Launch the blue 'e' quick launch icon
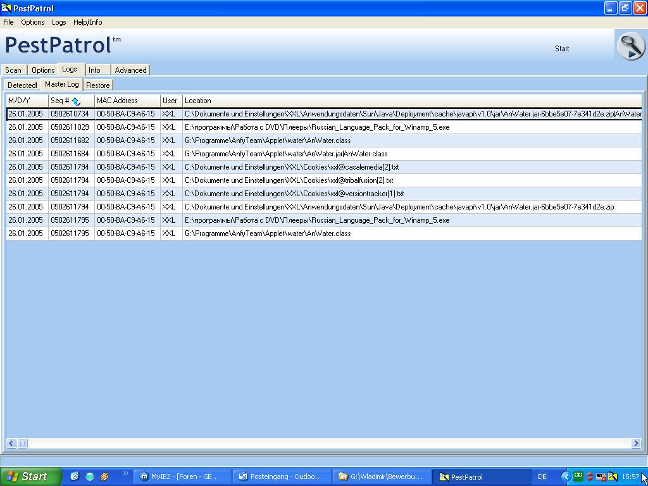 (75, 477)
